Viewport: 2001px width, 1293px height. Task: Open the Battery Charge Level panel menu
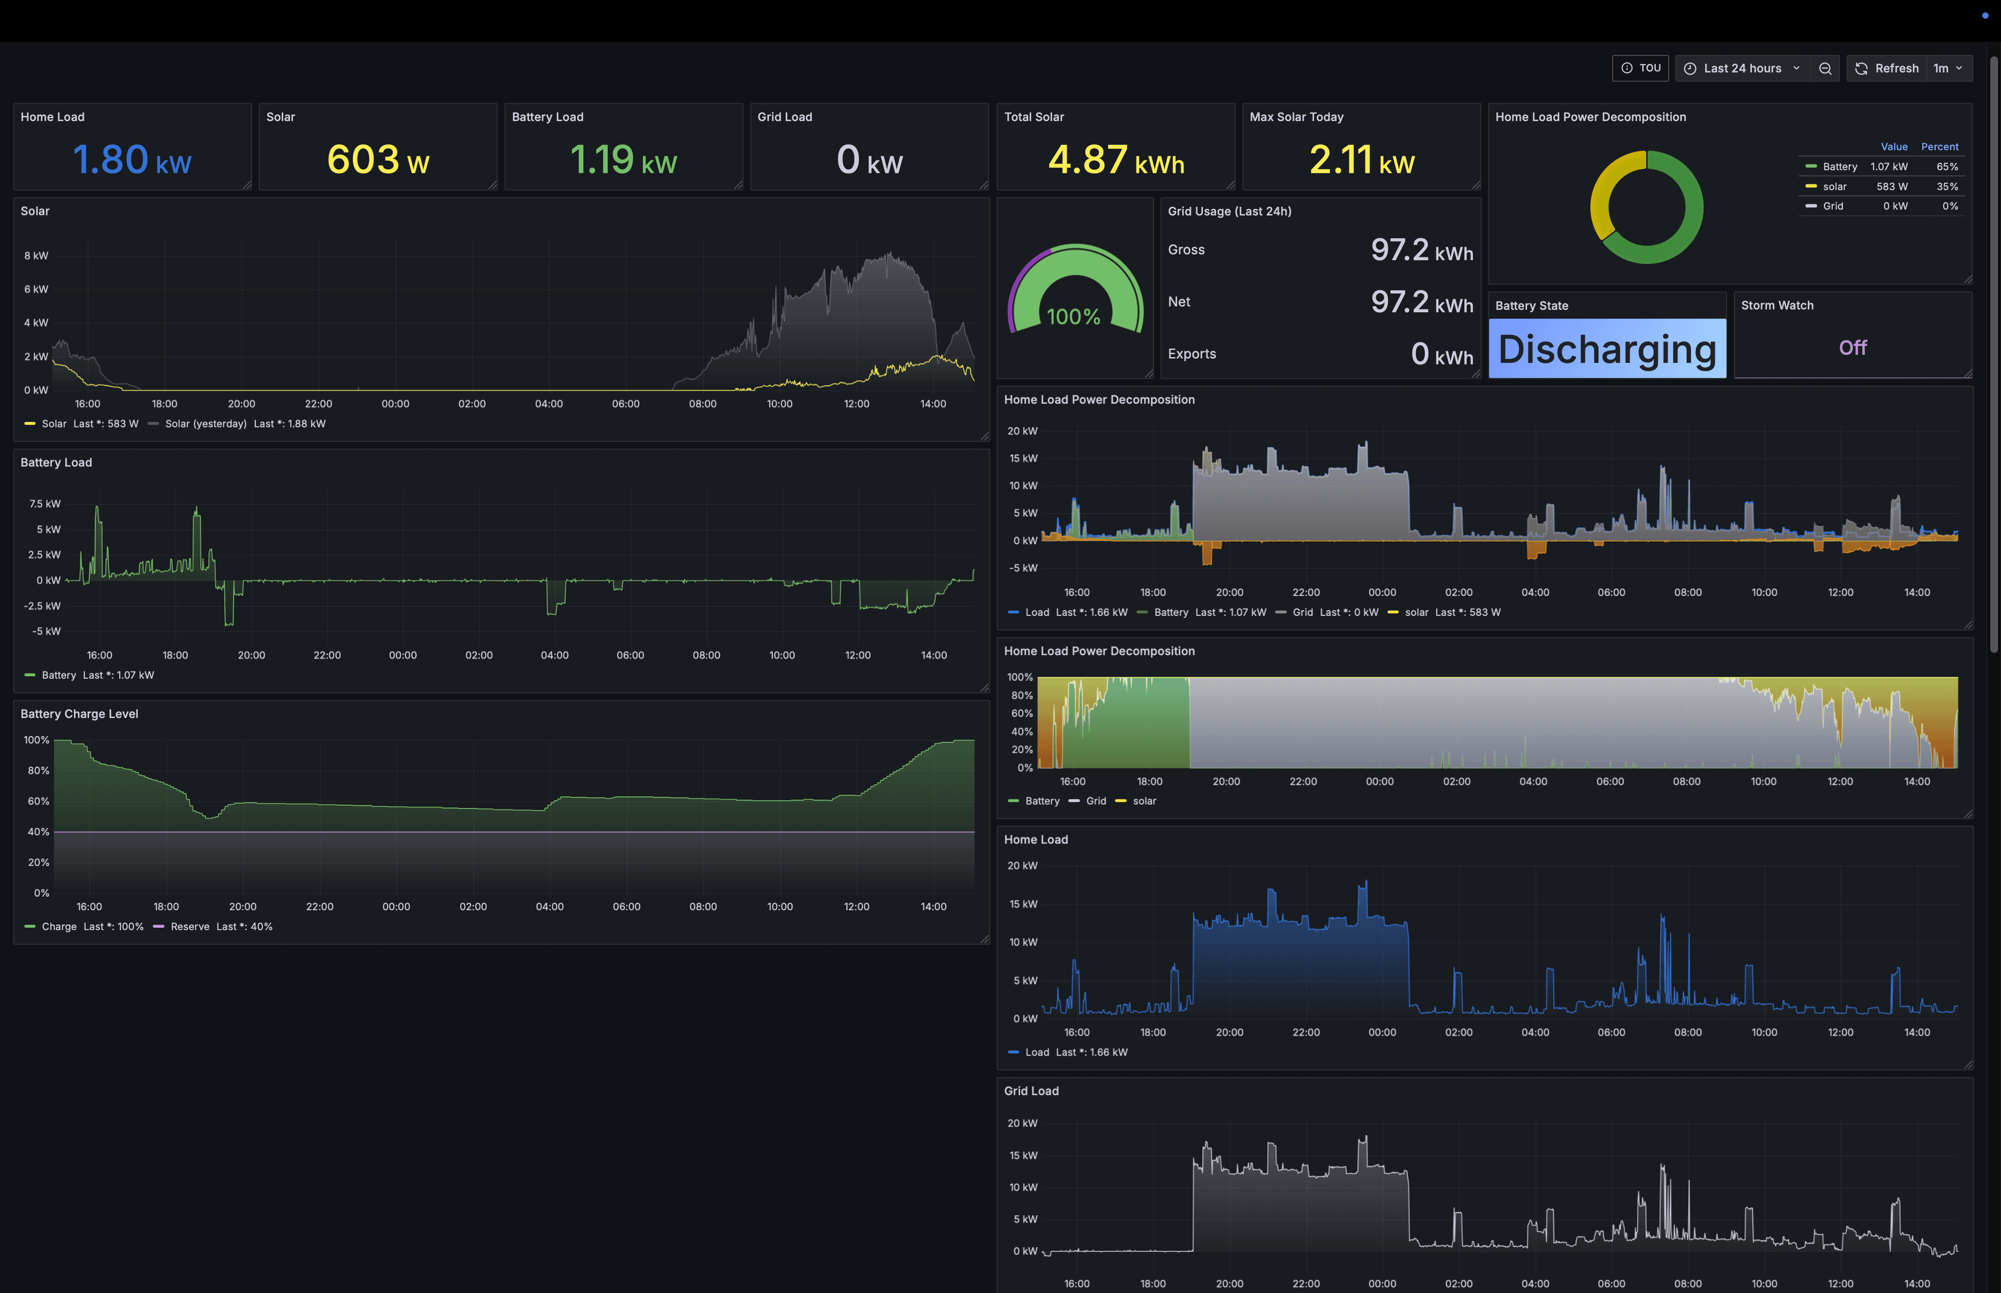click(79, 714)
